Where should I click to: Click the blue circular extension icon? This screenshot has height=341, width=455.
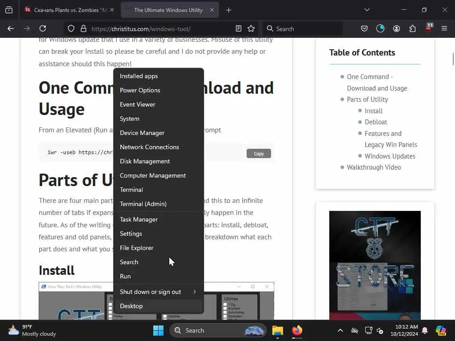tap(380, 28)
